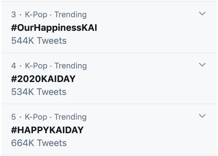Click K-Pop label above #2020KAIDAY

pos(36,66)
